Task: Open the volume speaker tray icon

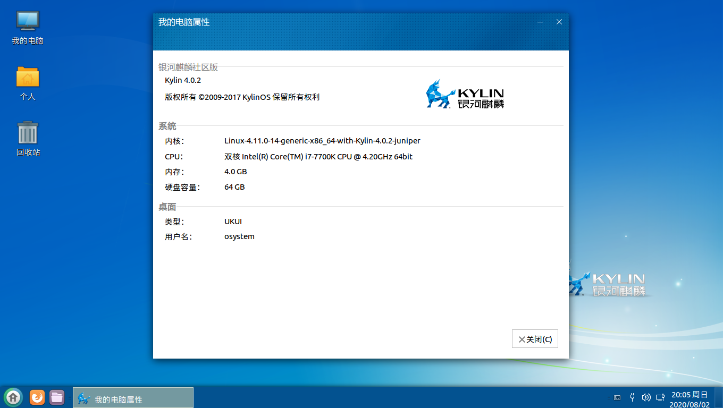Action: click(646, 397)
